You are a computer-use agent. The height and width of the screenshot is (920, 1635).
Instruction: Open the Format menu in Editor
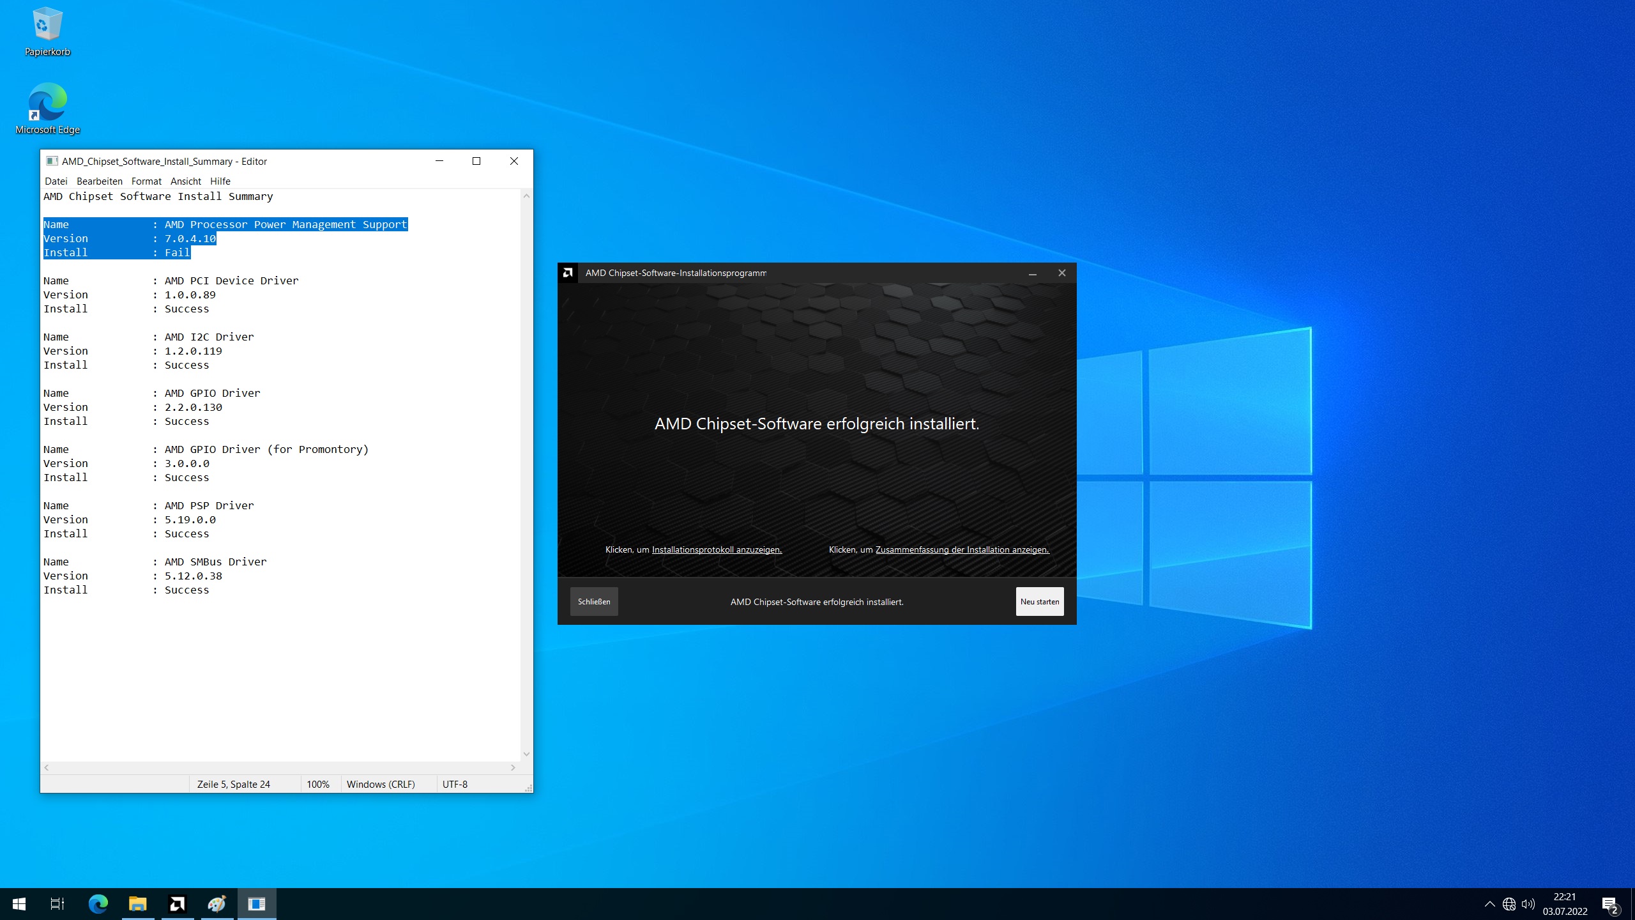tap(146, 181)
